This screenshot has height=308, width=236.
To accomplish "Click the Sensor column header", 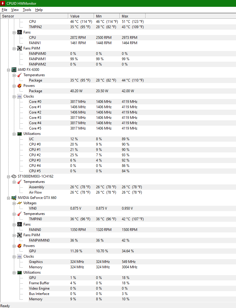I will [34, 16].
